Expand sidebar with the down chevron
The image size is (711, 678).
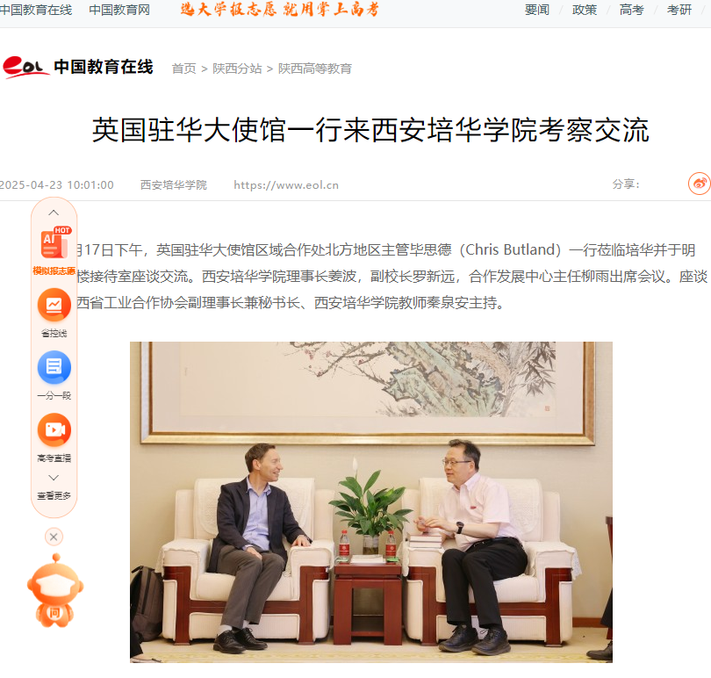(x=54, y=478)
